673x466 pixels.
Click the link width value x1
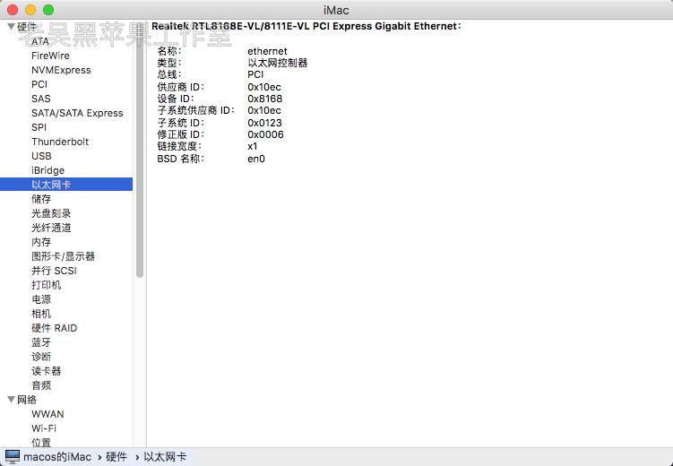pyautogui.click(x=253, y=146)
